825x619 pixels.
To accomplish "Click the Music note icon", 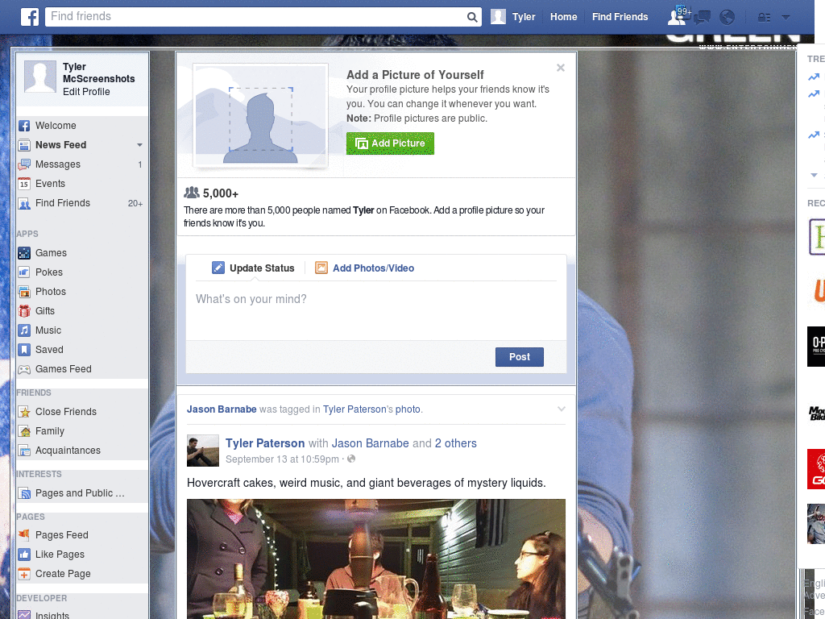I will [24, 330].
